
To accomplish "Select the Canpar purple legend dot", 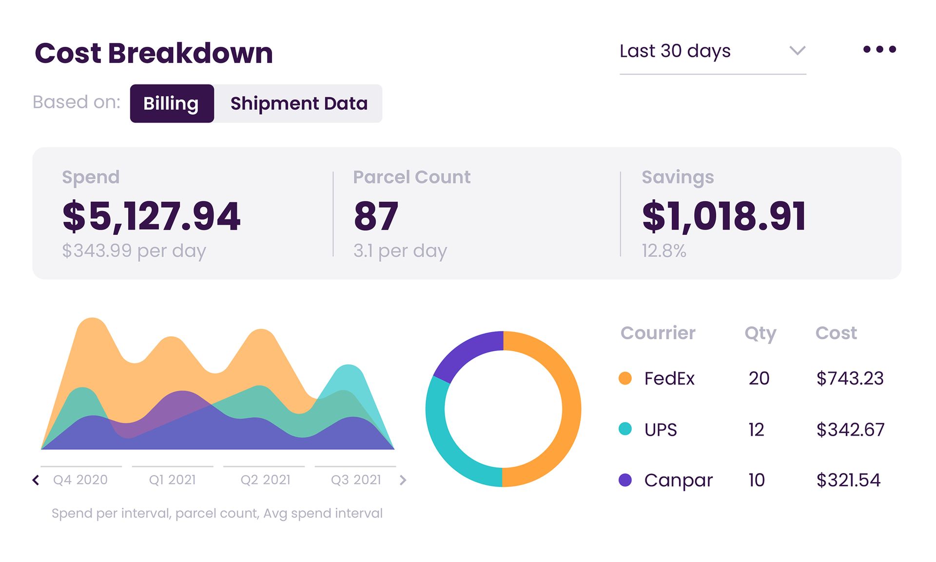I will pyautogui.click(x=626, y=481).
